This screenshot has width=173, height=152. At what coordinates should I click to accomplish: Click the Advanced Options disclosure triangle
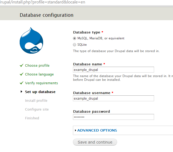(76, 130)
